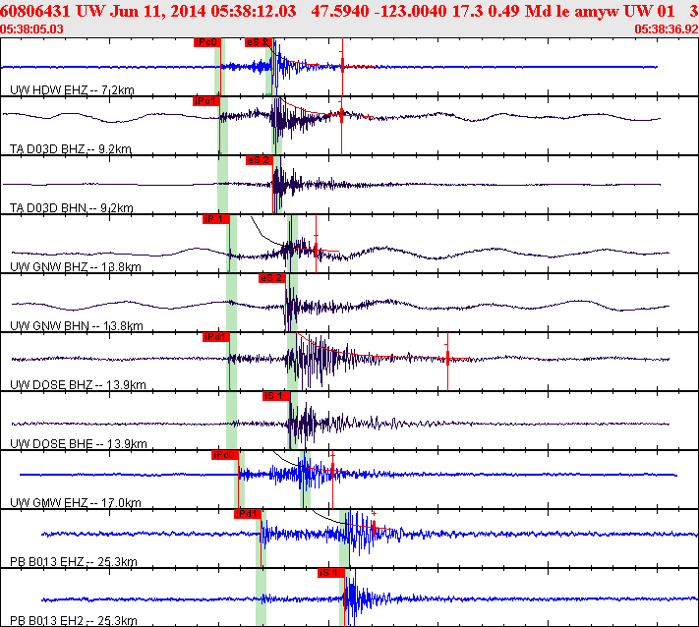Click the 'TA D03D BHZ -- 9.2km' label
Viewport: 699px width, 627px height.
click(x=71, y=148)
